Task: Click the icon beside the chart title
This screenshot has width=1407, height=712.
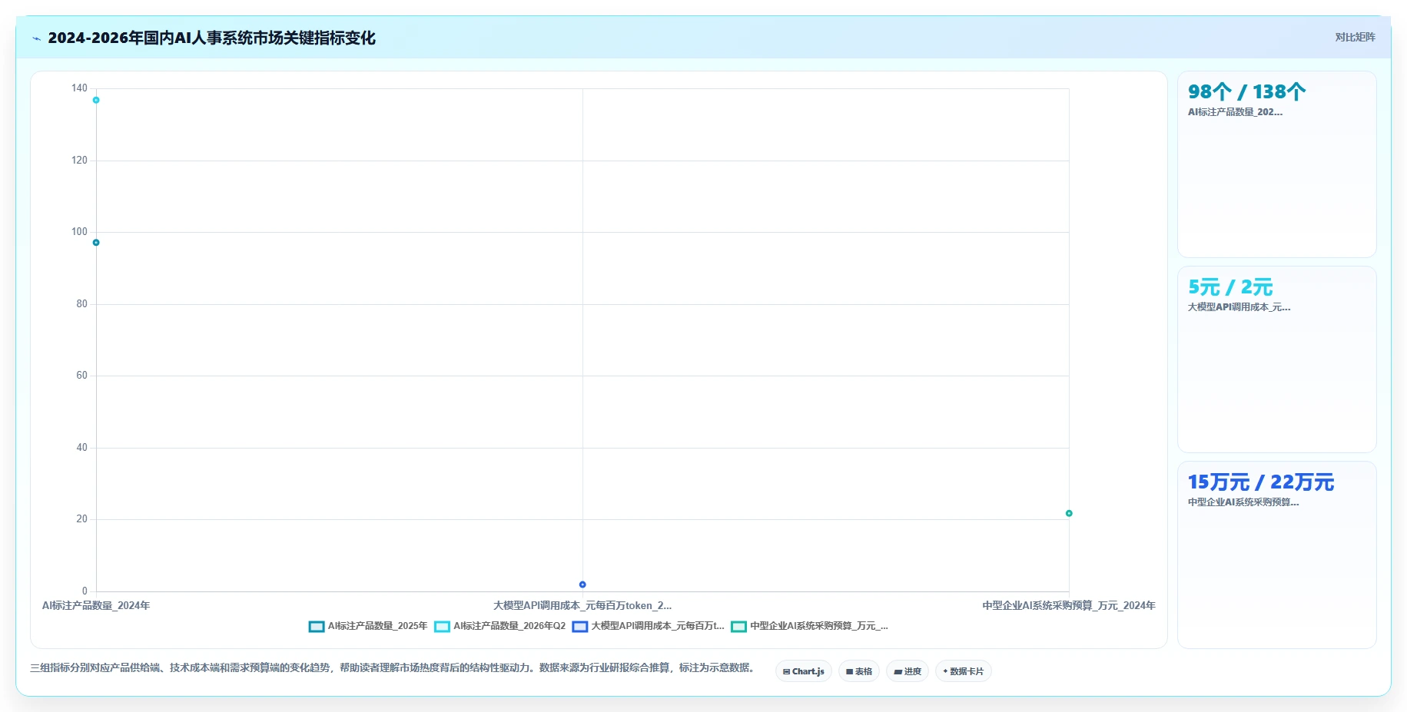Action: (36, 38)
